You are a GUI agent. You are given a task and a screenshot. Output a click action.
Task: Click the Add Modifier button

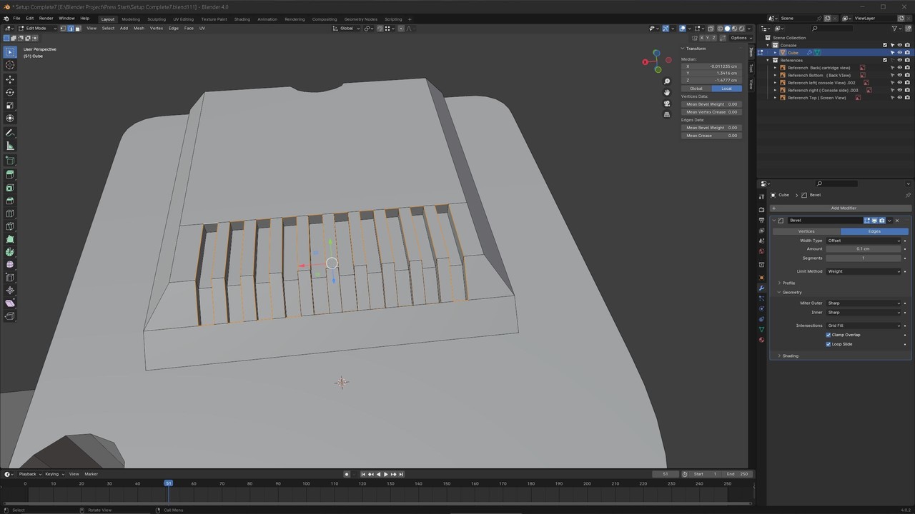coord(844,208)
